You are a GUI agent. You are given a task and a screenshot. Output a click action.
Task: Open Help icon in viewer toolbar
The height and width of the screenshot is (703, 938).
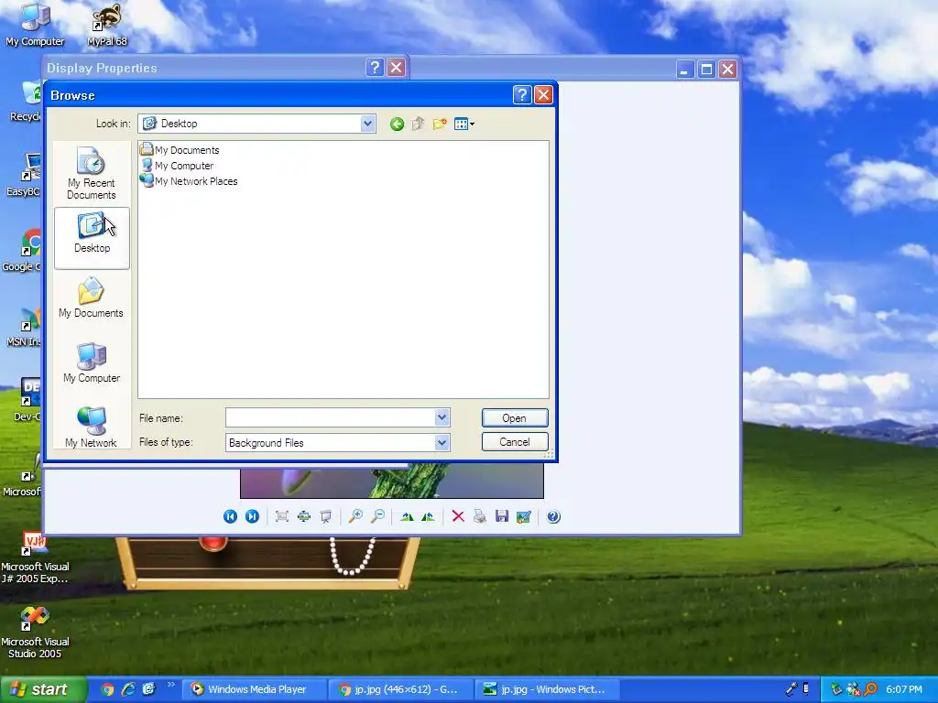[553, 516]
